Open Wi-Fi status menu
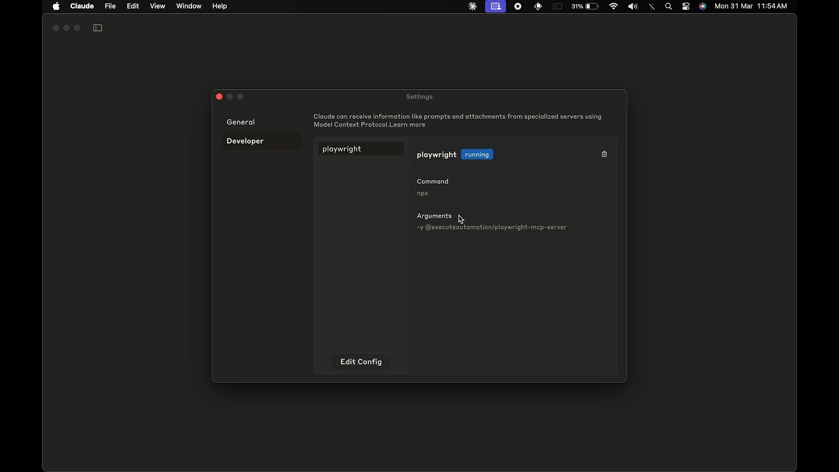The height and width of the screenshot is (472, 839). pos(614,6)
